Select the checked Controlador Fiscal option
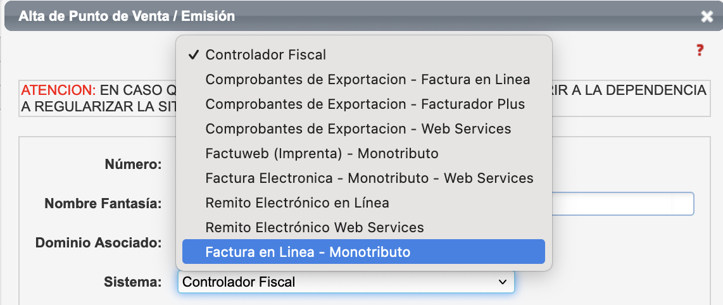This screenshot has height=305, width=723. point(265,55)
